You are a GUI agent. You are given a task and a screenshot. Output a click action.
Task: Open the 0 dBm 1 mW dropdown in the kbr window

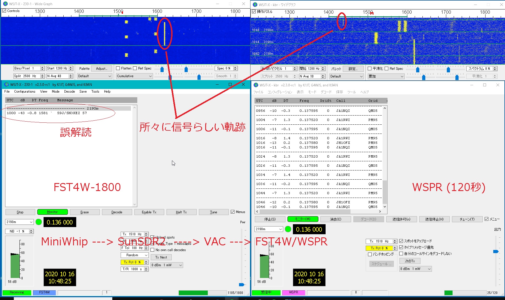[416, 269]
